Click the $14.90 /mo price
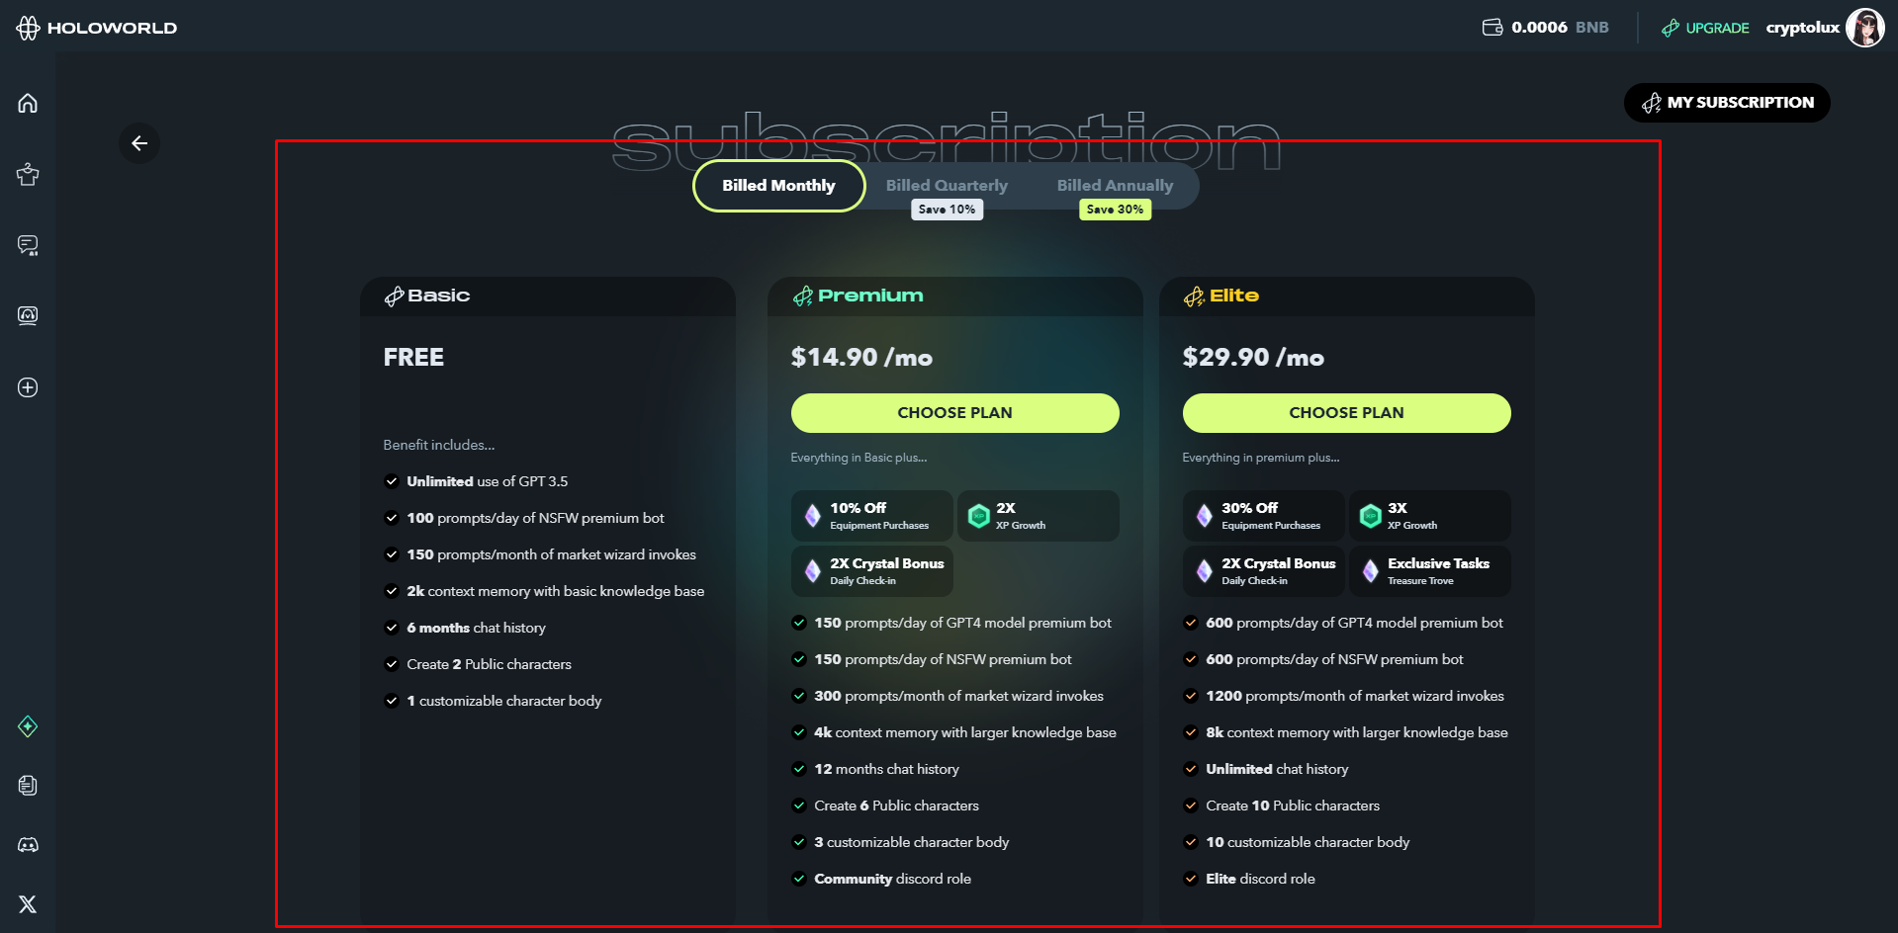Viewport: 1898px width, 933px height. pyautogui.click(x=861, y=358)
